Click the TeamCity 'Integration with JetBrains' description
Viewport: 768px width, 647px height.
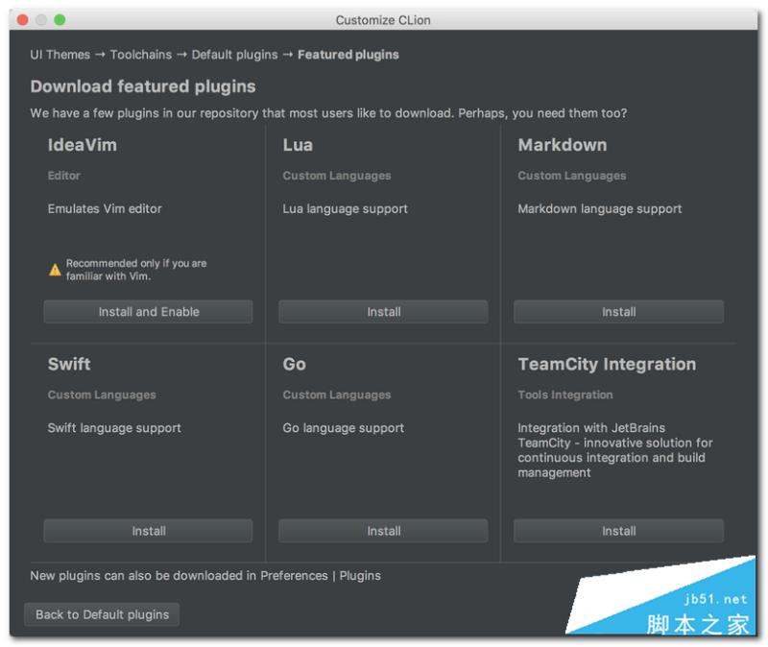click(615, 450)
